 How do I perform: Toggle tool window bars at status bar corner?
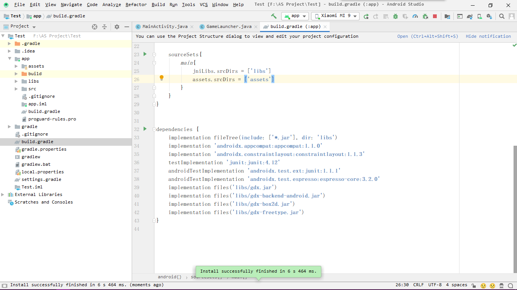click(x=5, y=285)
